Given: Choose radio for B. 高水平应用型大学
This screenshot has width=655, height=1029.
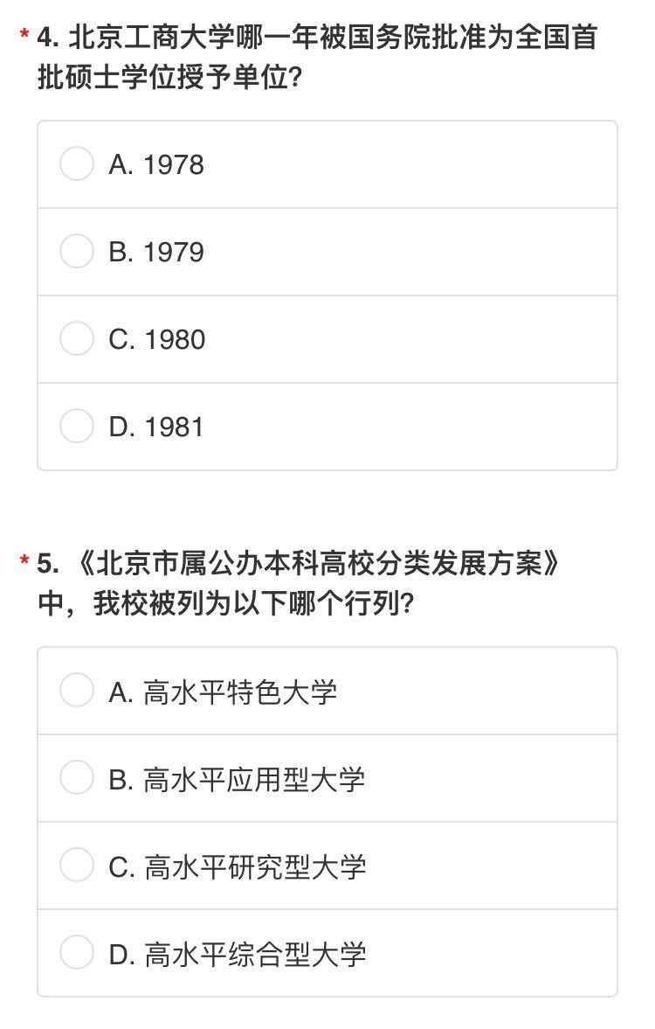Looking at the screenshot, I should [77, 778].
